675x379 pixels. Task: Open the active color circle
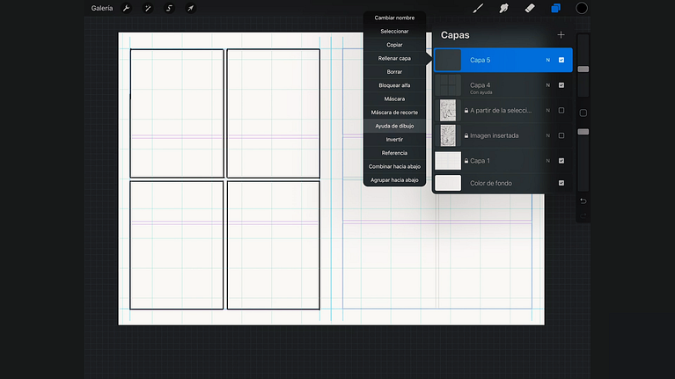point(582,9)
